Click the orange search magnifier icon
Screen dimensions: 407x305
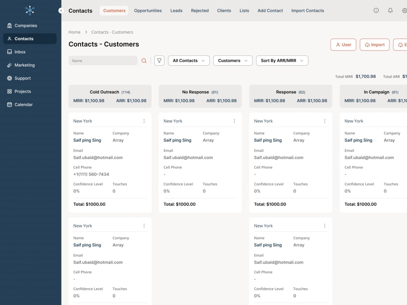[144, 61]
